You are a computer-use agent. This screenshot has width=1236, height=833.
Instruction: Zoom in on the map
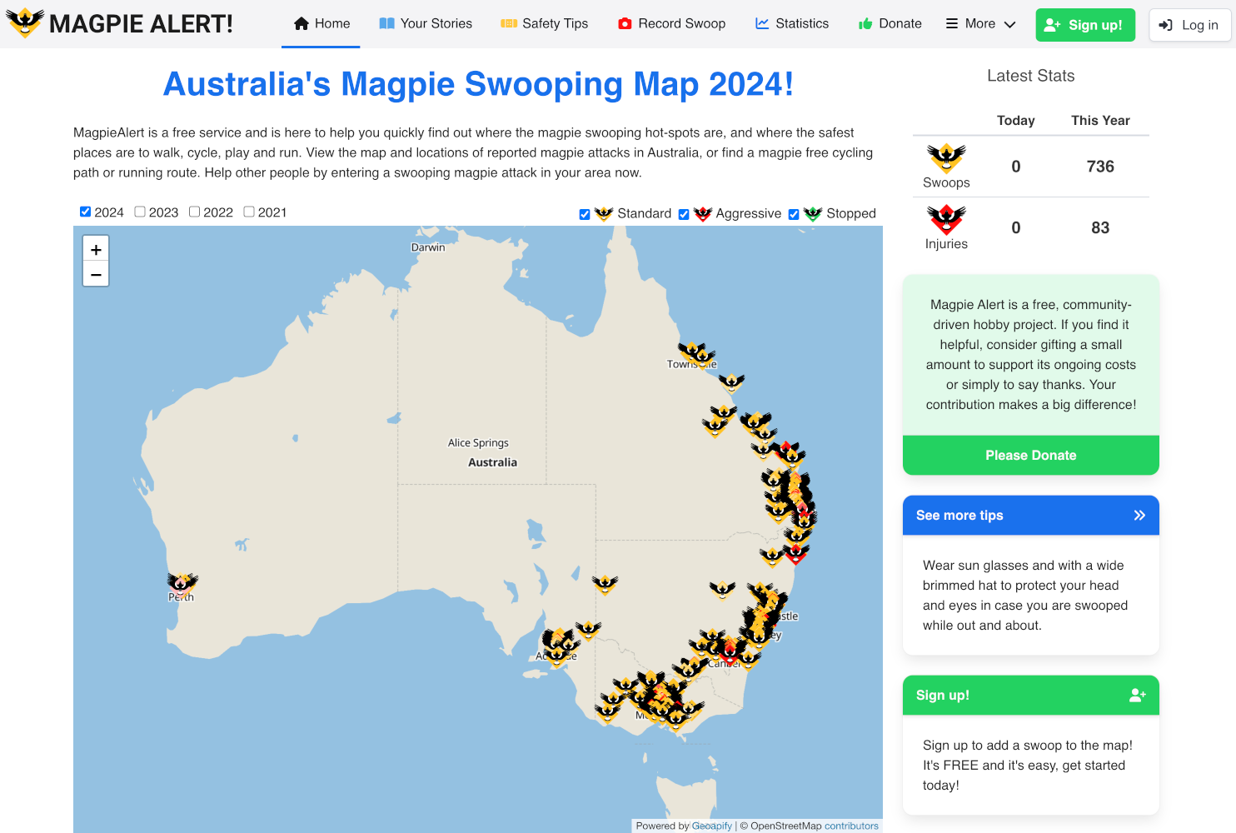pyautogui.click(x=96, y=249)
